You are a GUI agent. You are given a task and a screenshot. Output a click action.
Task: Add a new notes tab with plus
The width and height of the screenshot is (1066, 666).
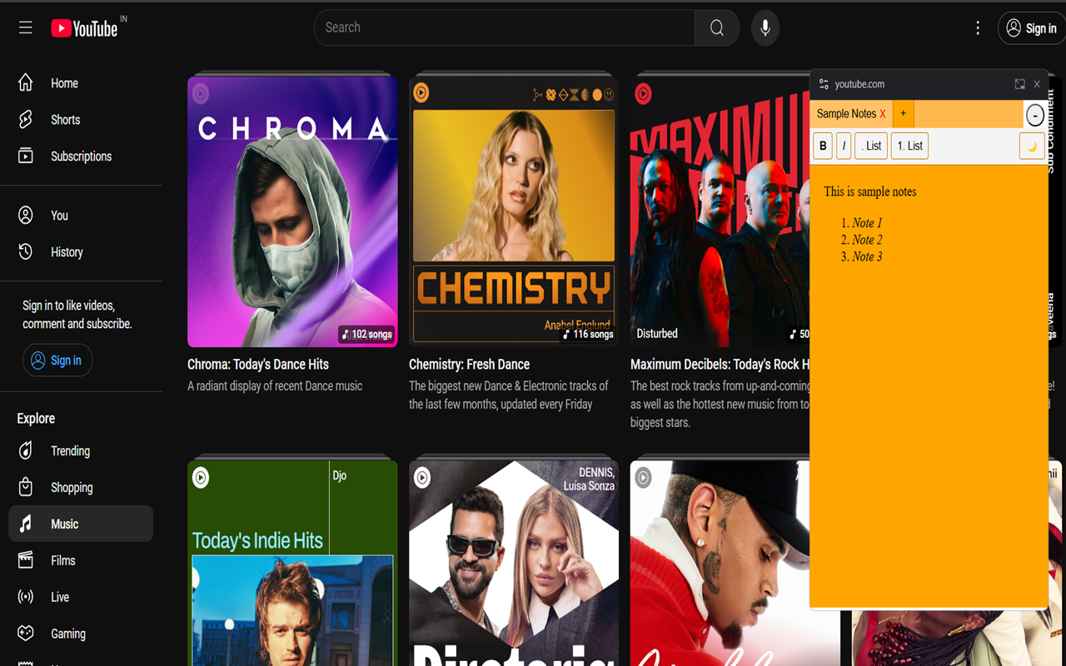pyautogui.click(x=903, y=114)
